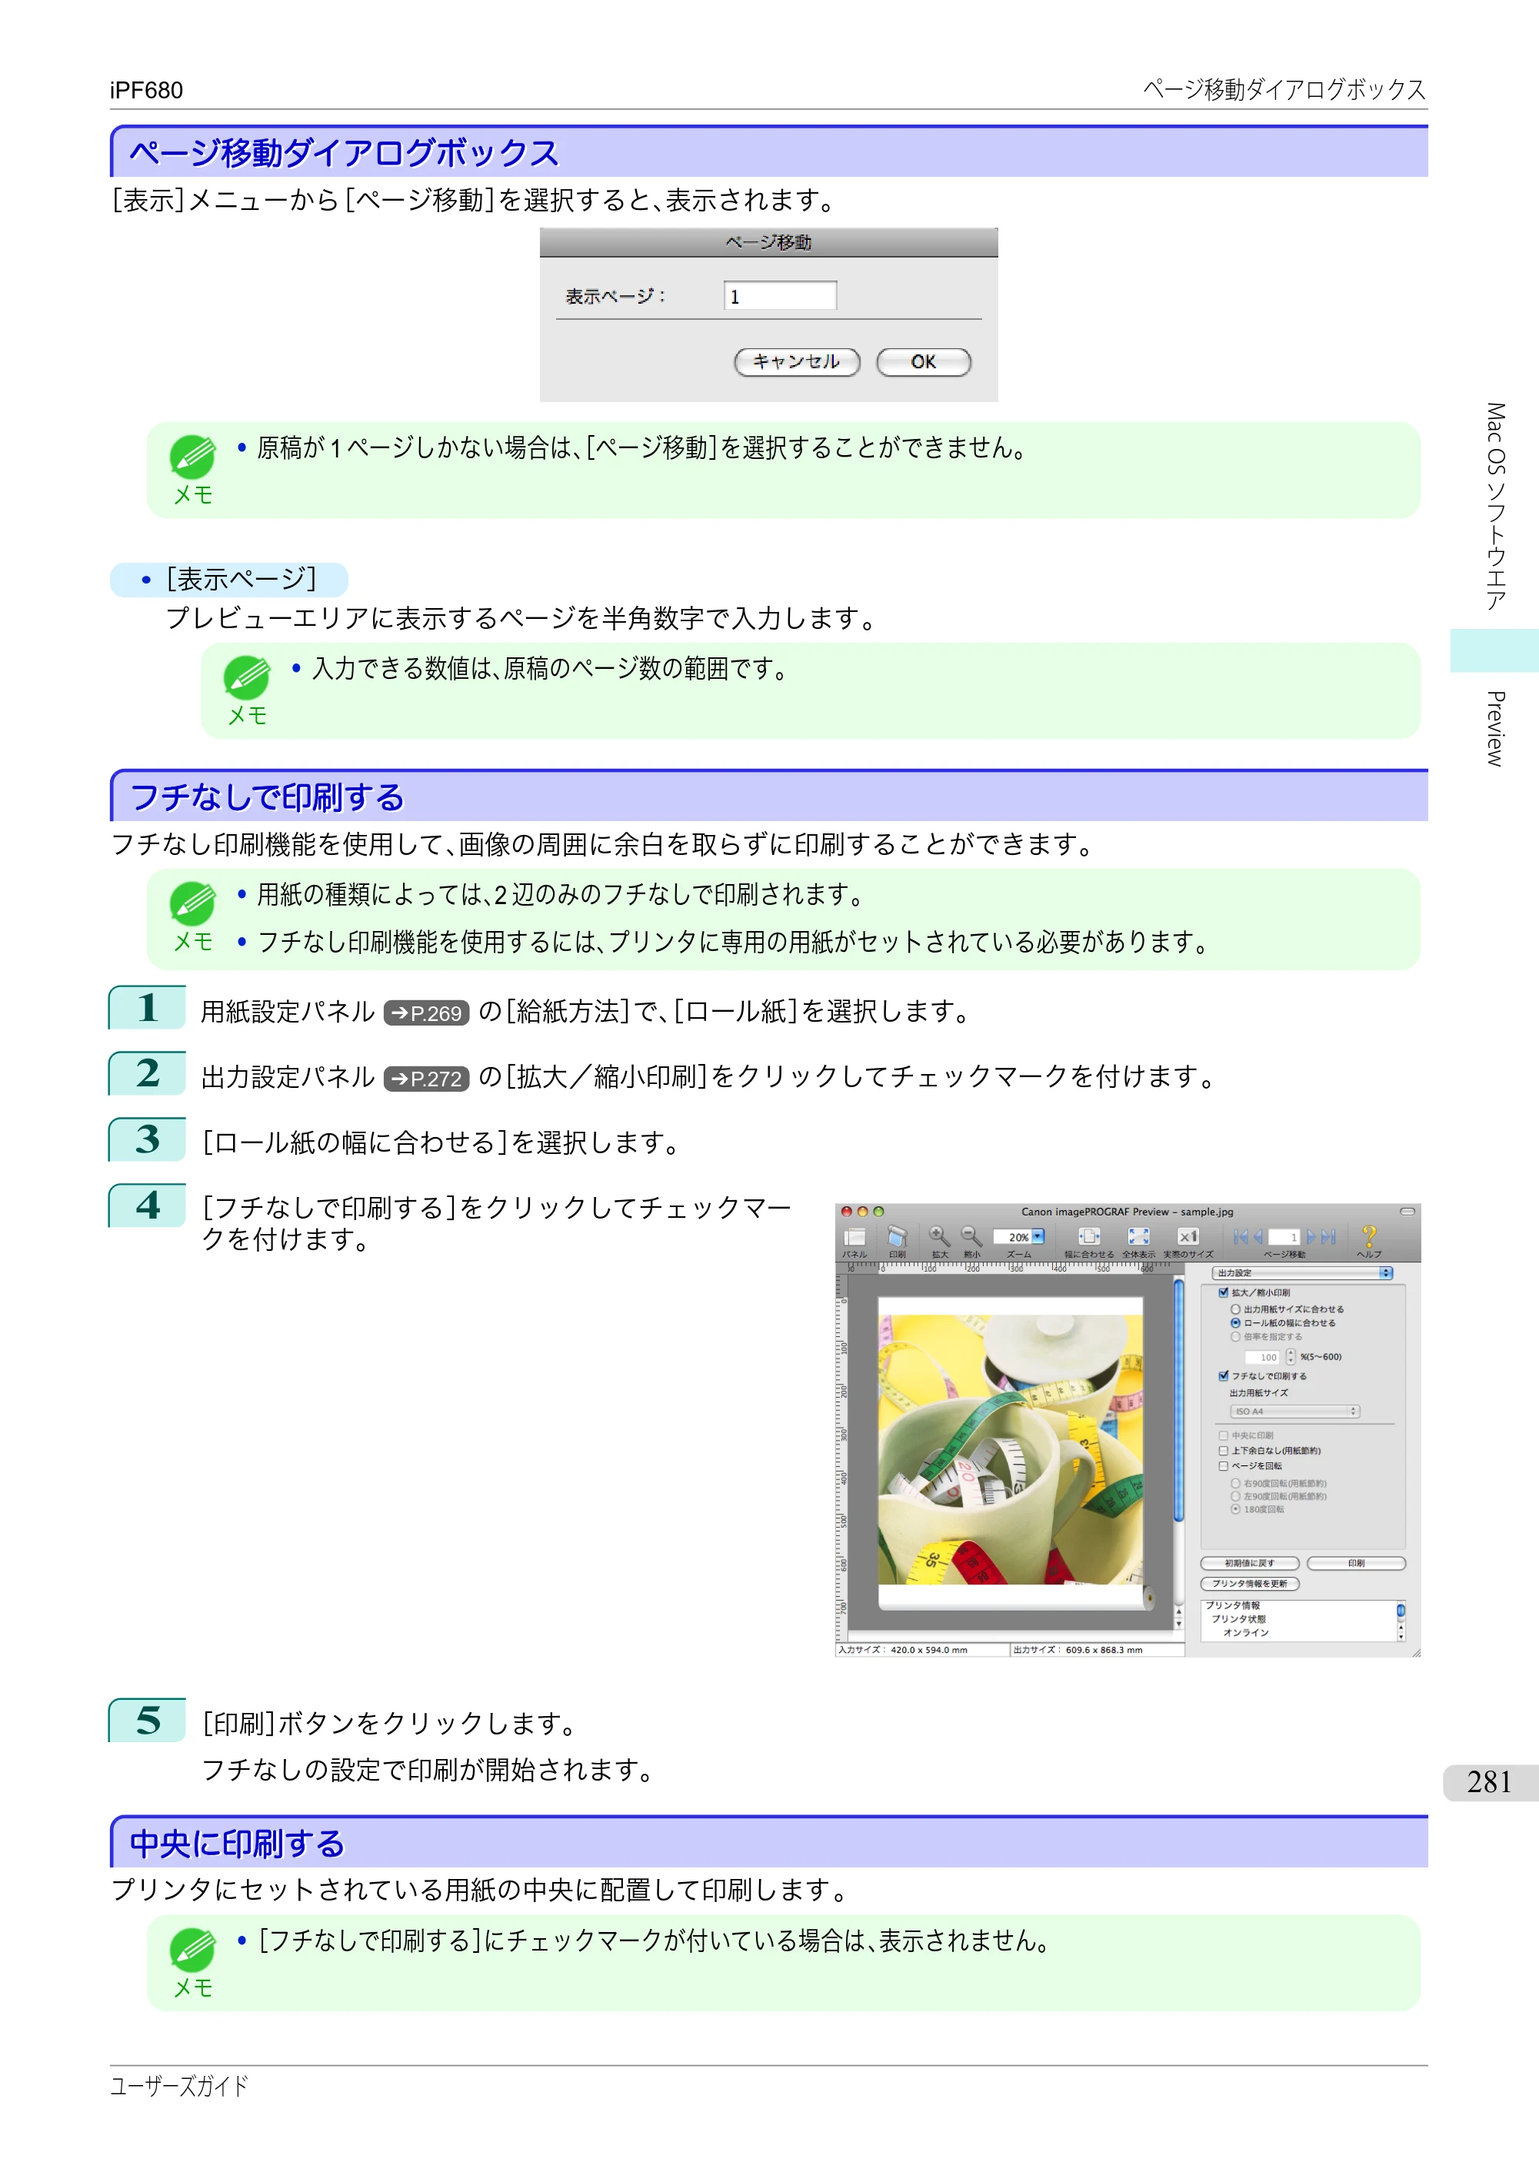Click the 拡大 zoom-in magnifier icon
The height and width of the screenshot is (2175, 1539).
tap(939, 1236)
